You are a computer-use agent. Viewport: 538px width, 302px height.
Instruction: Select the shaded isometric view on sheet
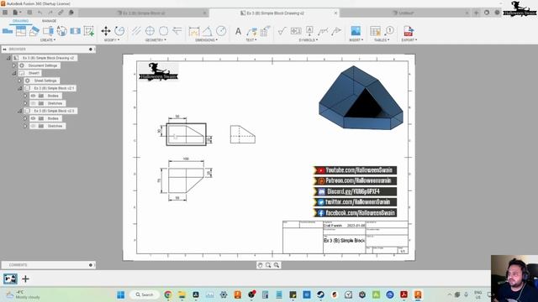point(361,98)
